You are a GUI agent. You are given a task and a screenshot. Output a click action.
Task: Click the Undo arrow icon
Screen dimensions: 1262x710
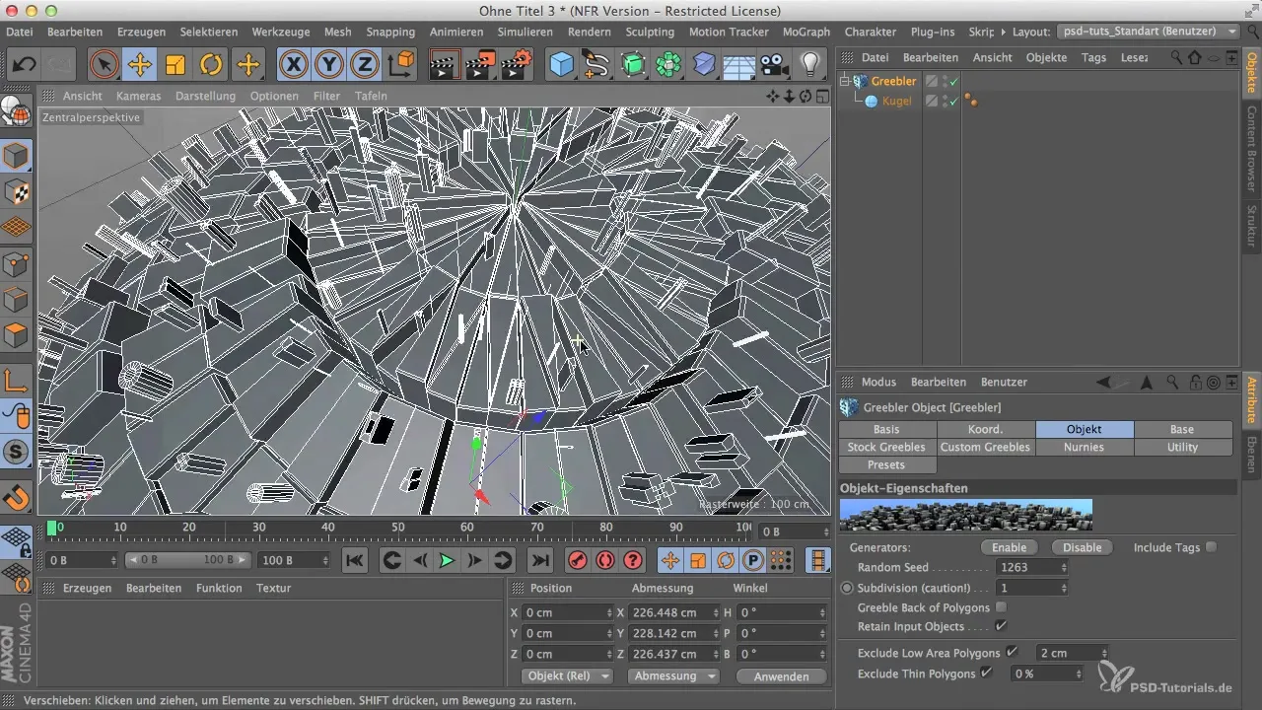pyautogui.click(x=24, y=66)
